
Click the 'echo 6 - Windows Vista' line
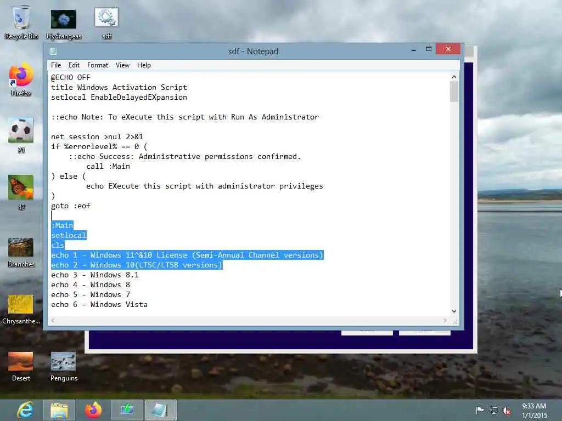pos(99,305)
